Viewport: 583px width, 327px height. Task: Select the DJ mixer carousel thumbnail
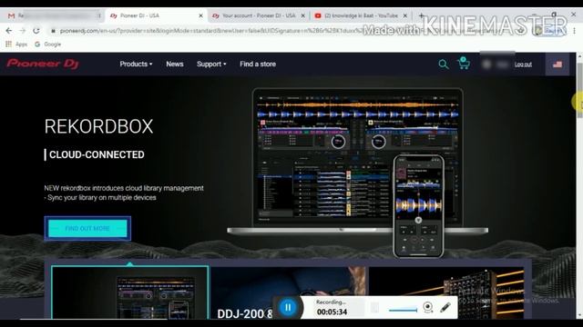446,292
